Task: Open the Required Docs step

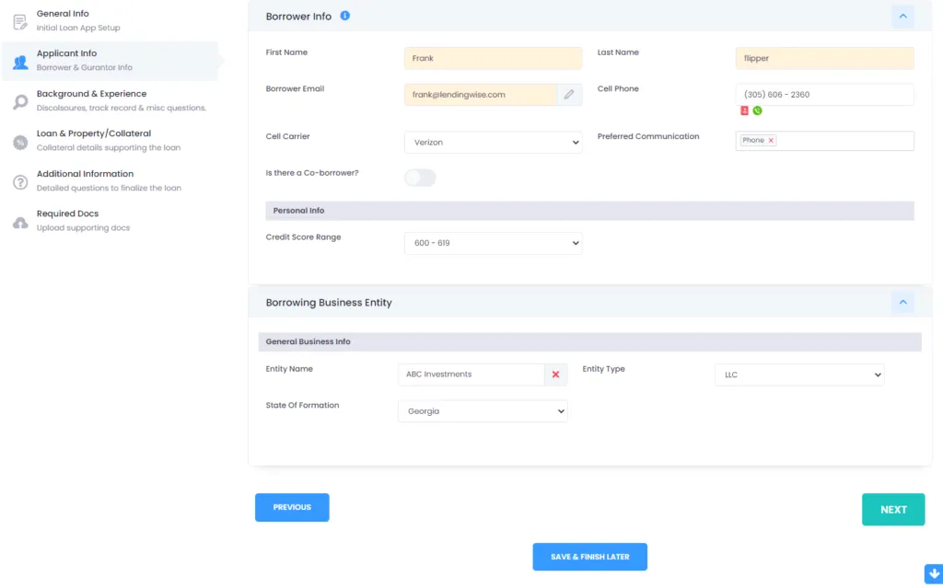Action: tap(110, 220)
